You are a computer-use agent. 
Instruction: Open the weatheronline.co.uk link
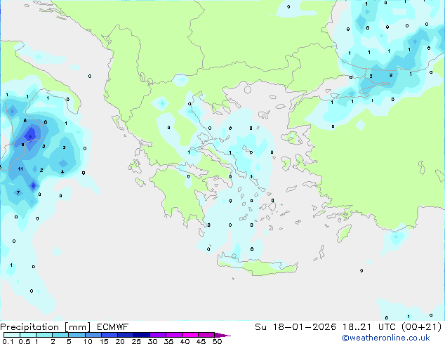pos(386,338)
